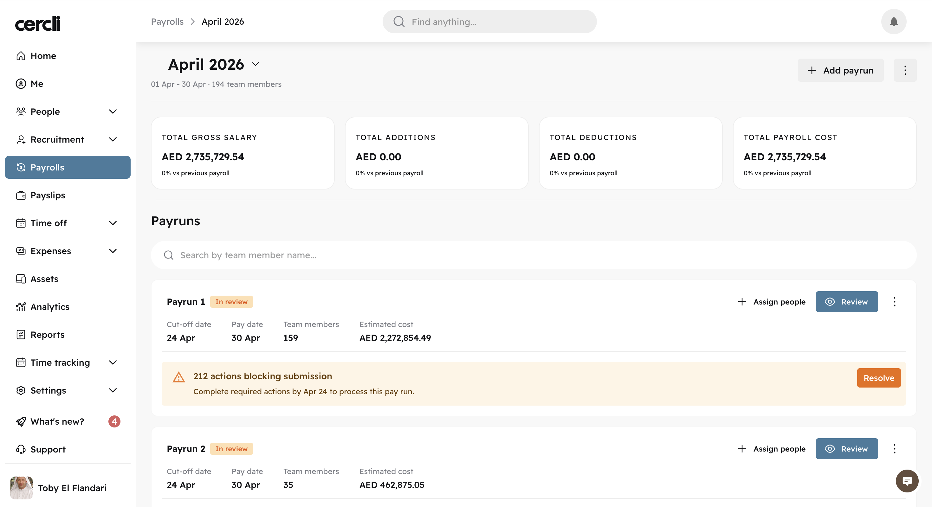The width and height of the screenshot is (932, 507).
Task: Open Payrun 2 three-dot options menu
Action: pyautogui.click(x=894, y=449)
